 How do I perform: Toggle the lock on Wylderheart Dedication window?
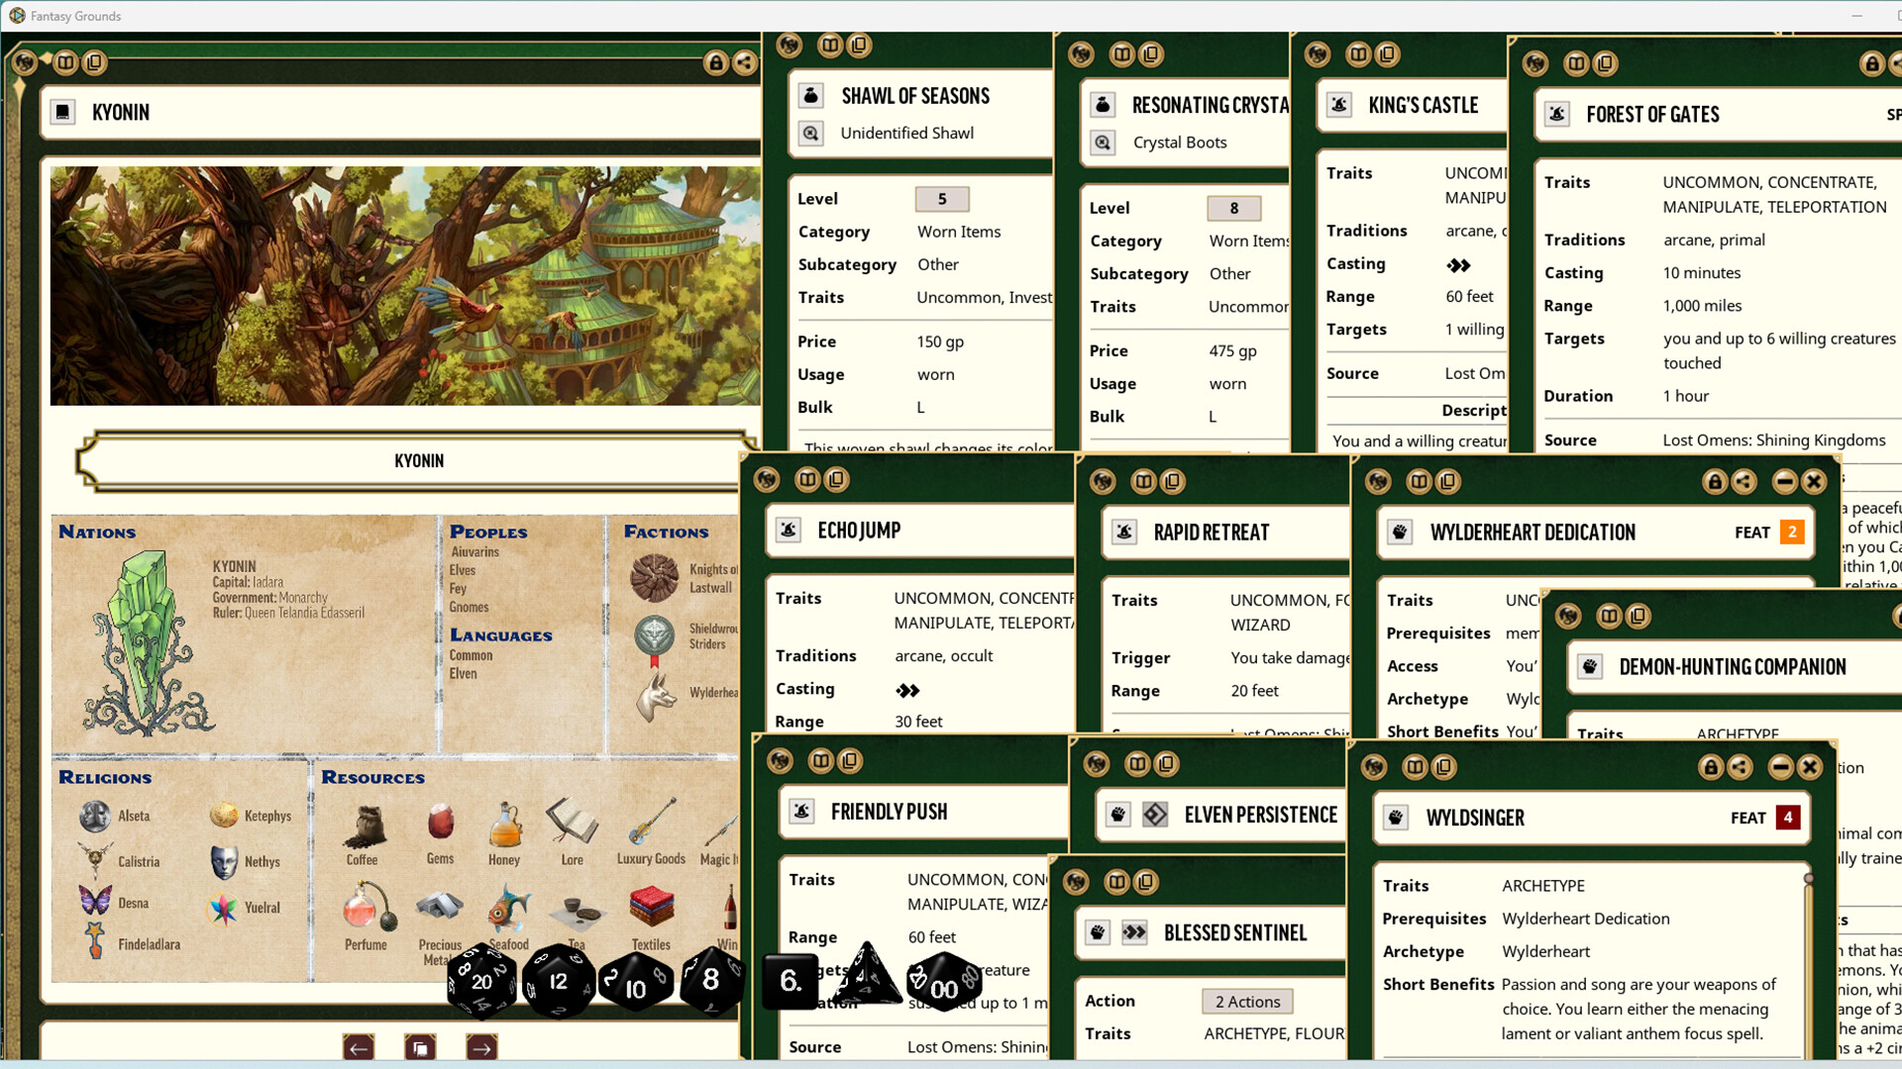(x=1714, y=482)
